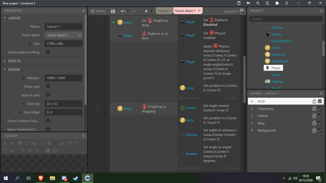
Task: Enable Show grid checkbox
Action: coord(48,86)
